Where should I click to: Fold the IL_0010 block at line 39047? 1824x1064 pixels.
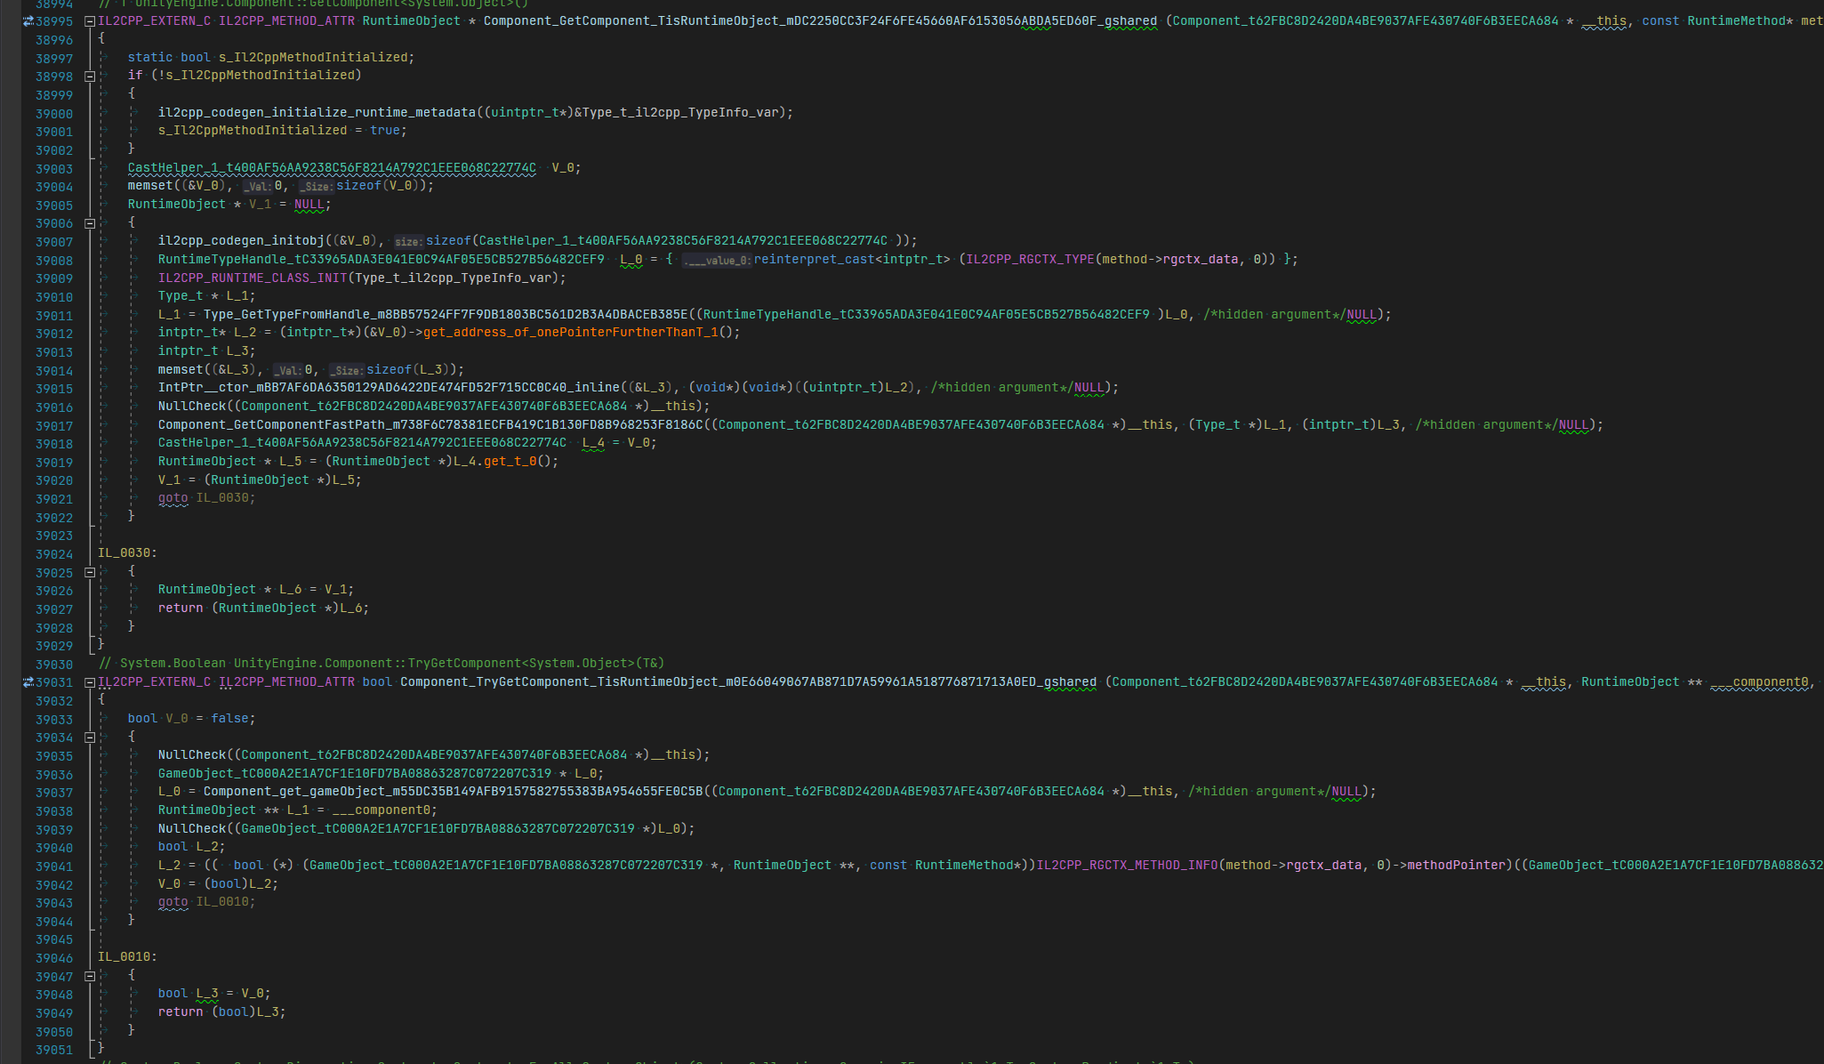click(x=90, y=976)
